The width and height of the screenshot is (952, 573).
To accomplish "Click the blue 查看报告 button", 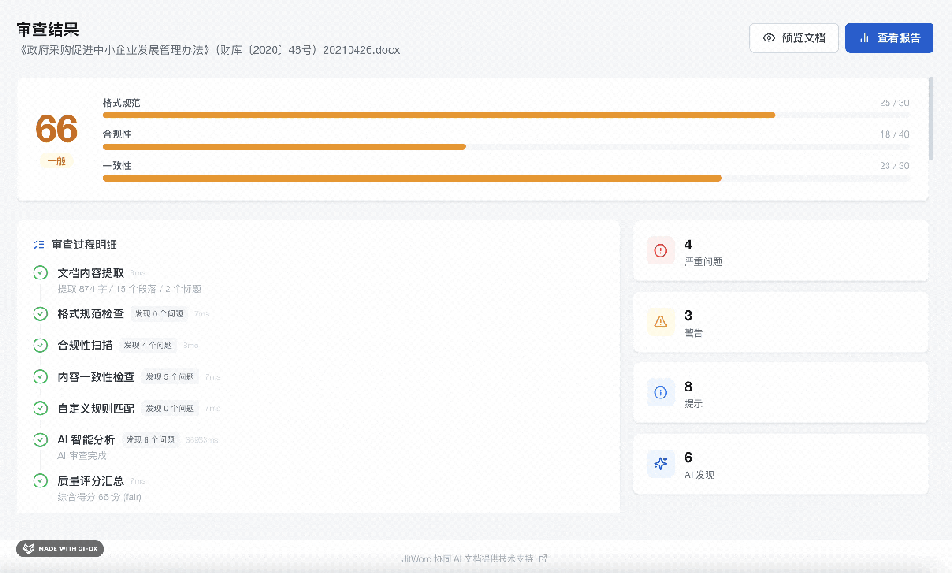I will pos(889,38).
